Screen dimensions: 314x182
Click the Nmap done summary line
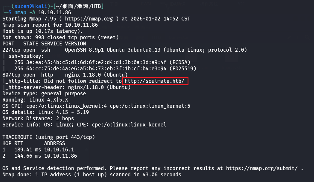92,174
